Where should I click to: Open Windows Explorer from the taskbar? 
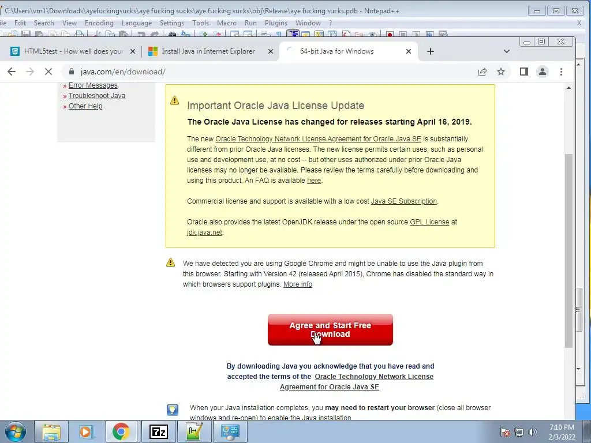point(51,431)
